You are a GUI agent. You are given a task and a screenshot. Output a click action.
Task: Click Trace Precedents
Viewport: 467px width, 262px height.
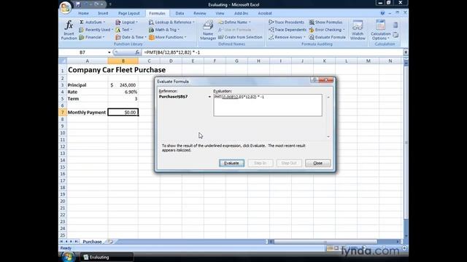click(x=286, y=23)
